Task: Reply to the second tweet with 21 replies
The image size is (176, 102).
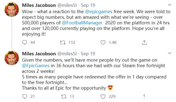Action: pos(25,97)
